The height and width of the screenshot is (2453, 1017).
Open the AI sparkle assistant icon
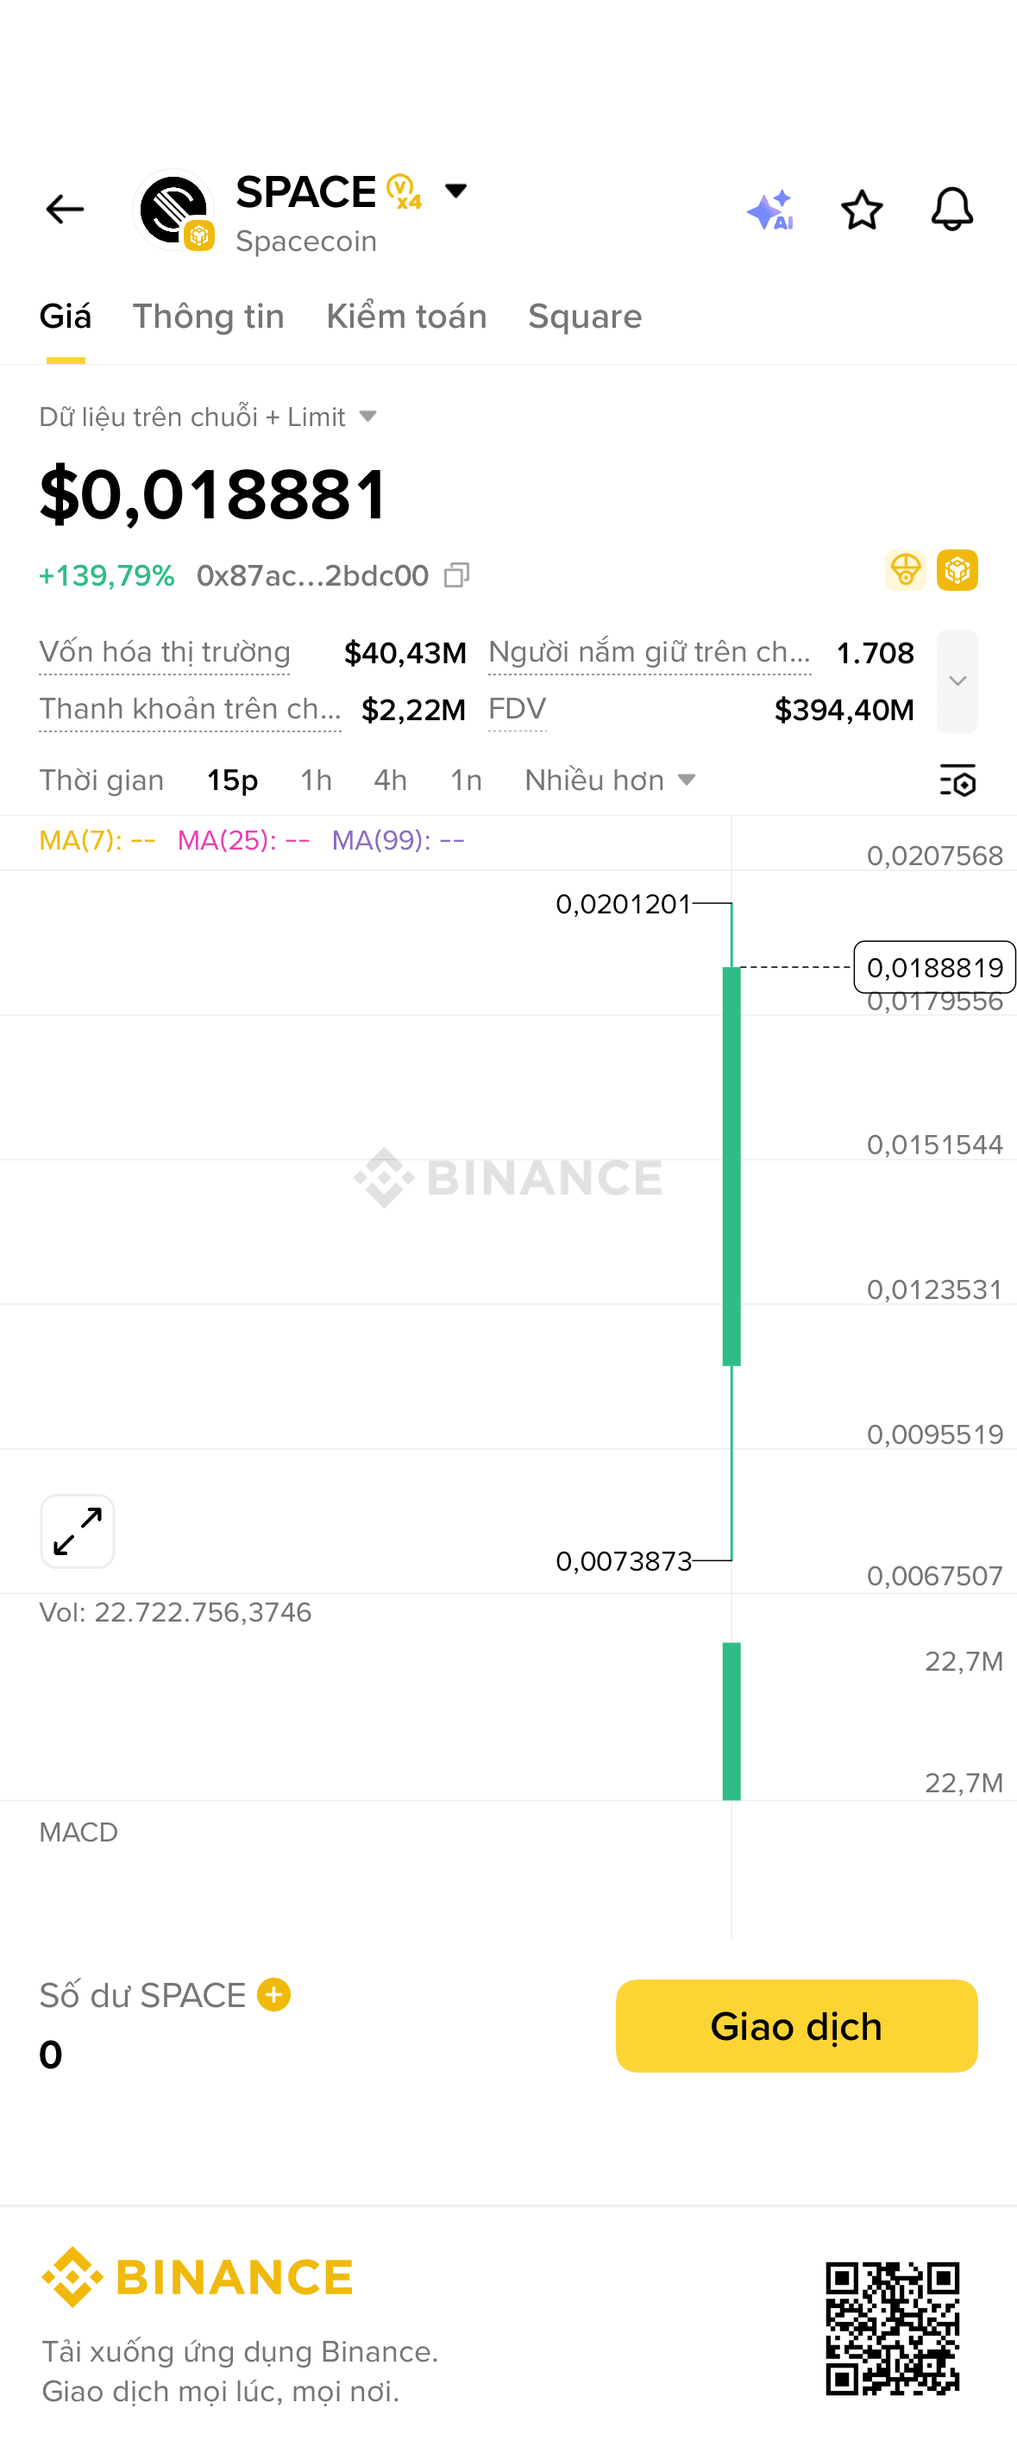point(770,210)
